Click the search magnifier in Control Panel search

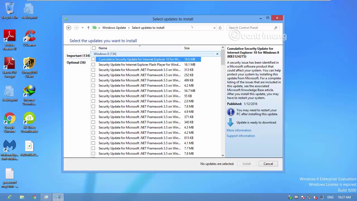click(276, 28)
